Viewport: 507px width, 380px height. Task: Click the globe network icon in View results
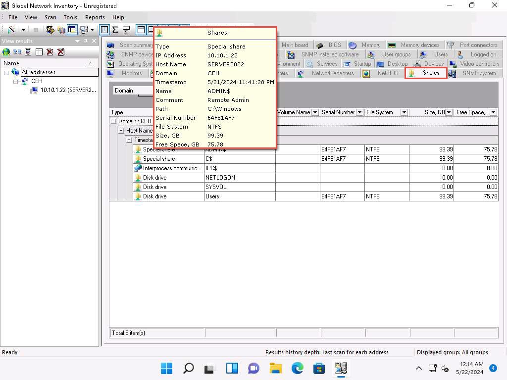click(6, 52)
